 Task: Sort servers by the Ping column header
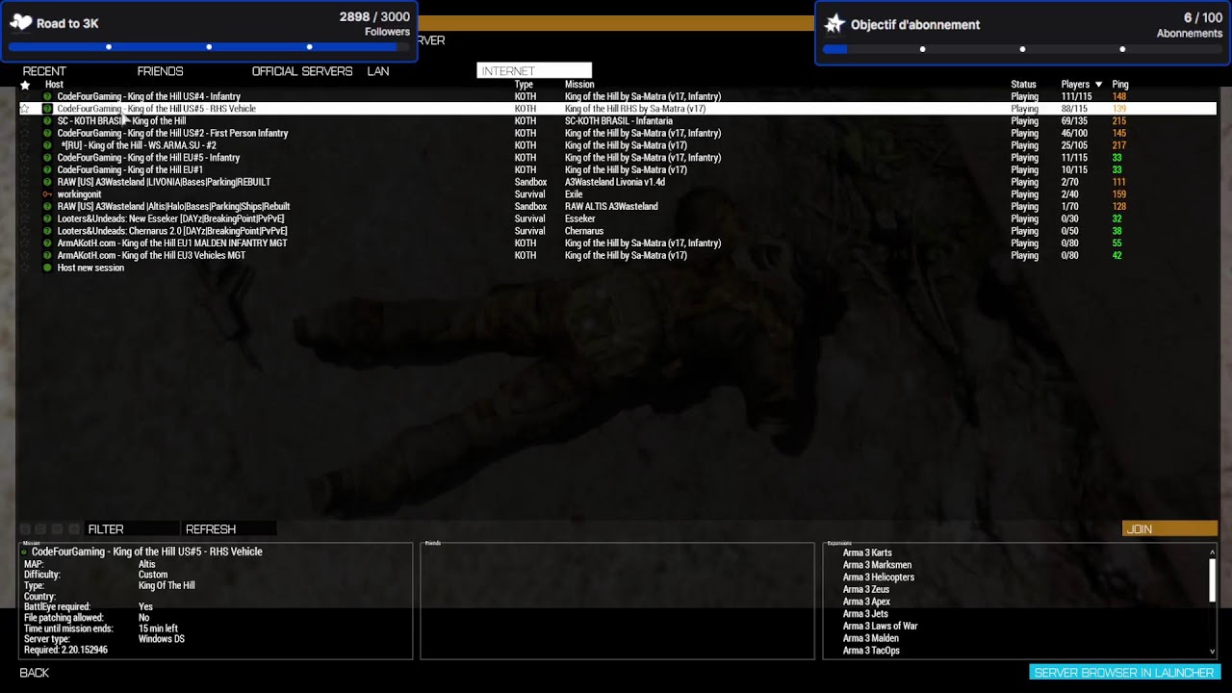click(x=1119, y=85)
